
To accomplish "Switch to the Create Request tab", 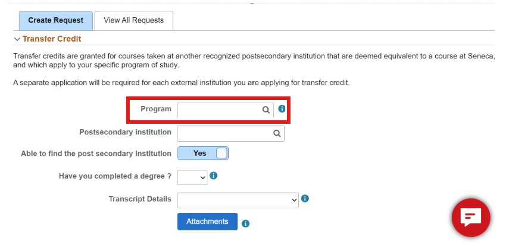I will coord(56,20).
